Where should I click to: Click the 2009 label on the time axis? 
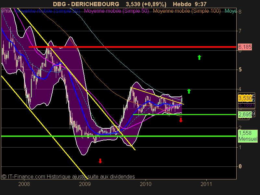click(85, 184)
